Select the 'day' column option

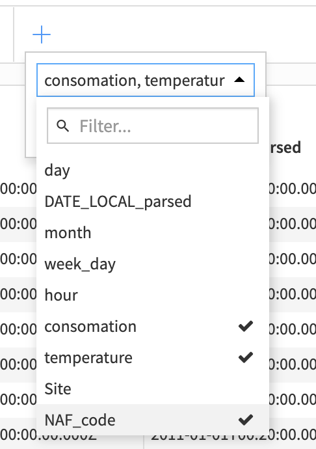153,170
